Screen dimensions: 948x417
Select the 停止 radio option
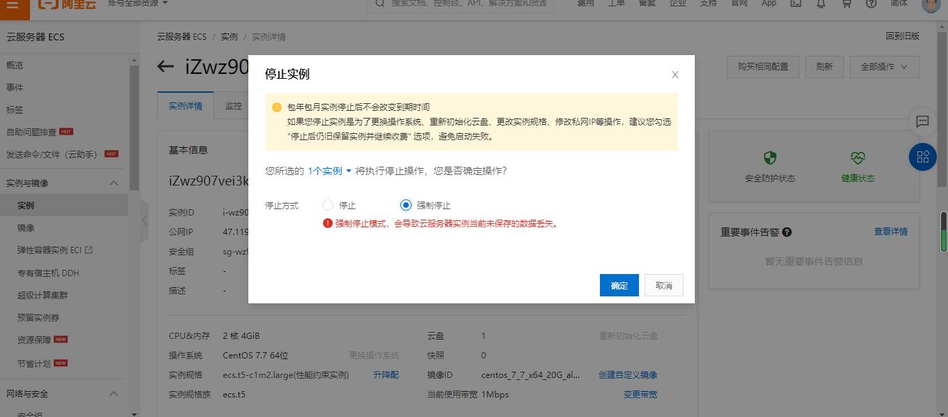(328, 205)
